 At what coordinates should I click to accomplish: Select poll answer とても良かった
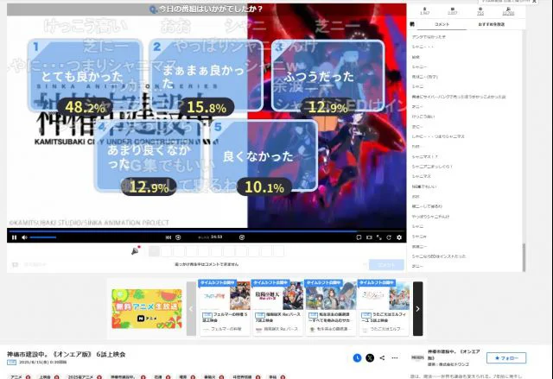pos(86,75)
